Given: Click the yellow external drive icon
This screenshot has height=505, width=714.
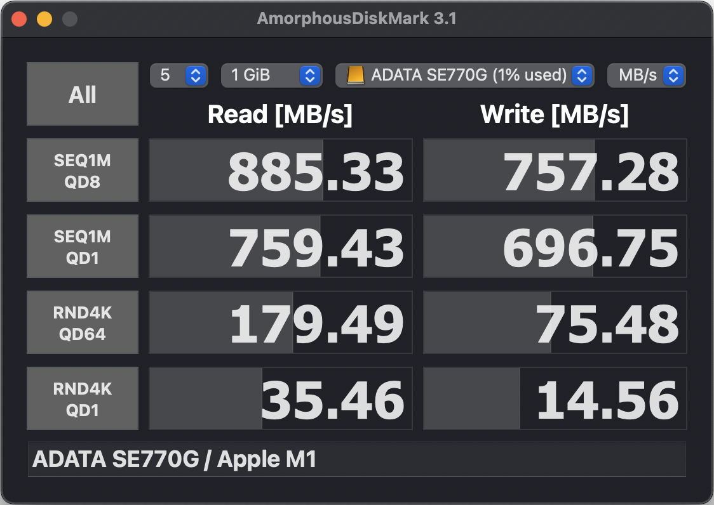Looking at the screenshot, I should 356,75.
